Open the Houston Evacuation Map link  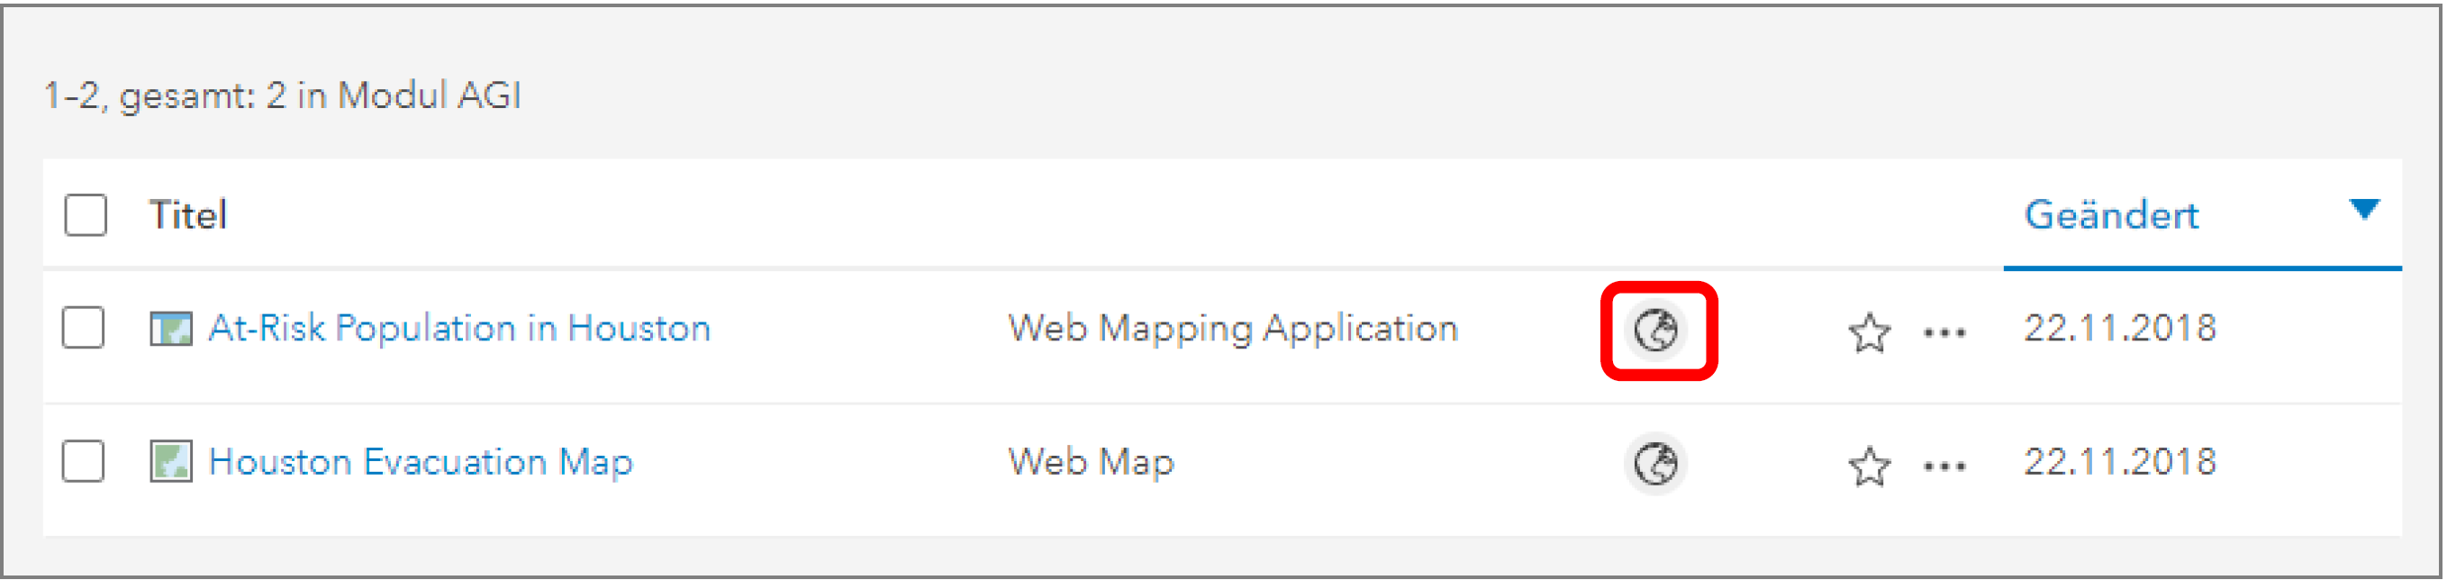point(420,462)
